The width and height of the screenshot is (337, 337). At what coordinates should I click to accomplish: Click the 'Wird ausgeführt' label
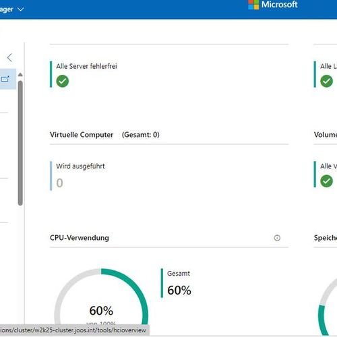click(80, 166)
